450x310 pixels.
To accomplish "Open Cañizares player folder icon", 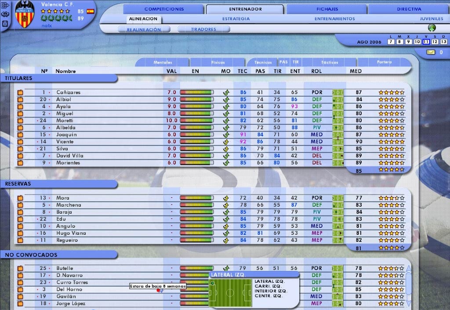I will coord(20,92).
